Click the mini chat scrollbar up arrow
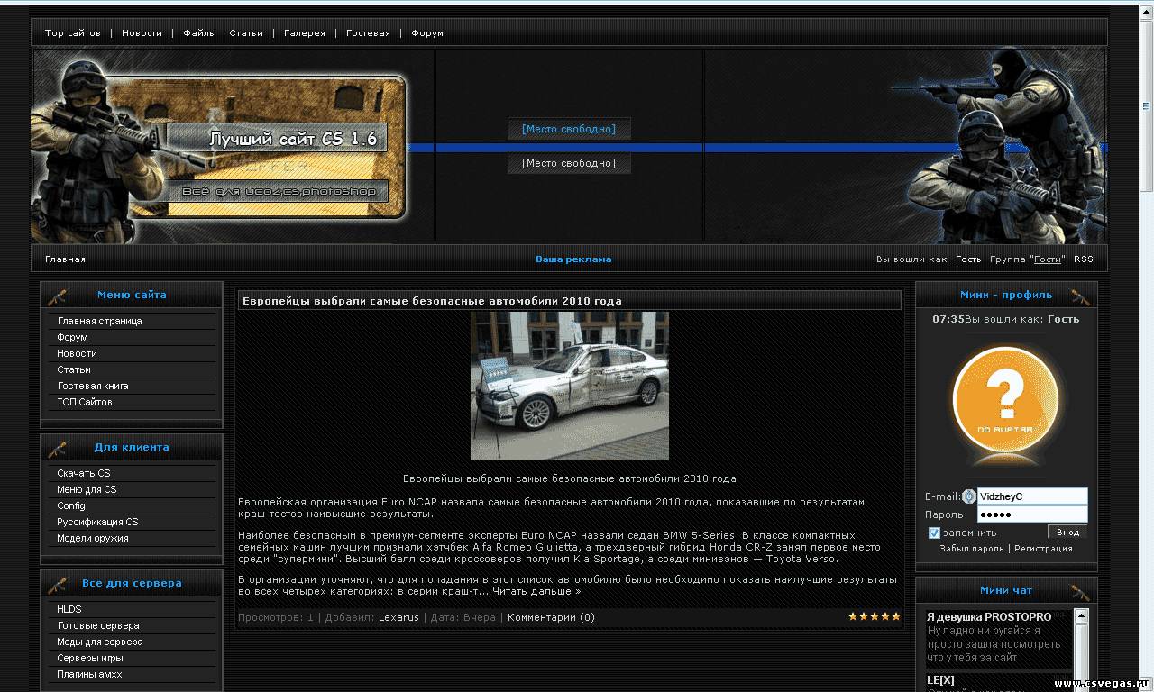Image resolution: width=1154 pixels, height=692 pixels. 1081,616
